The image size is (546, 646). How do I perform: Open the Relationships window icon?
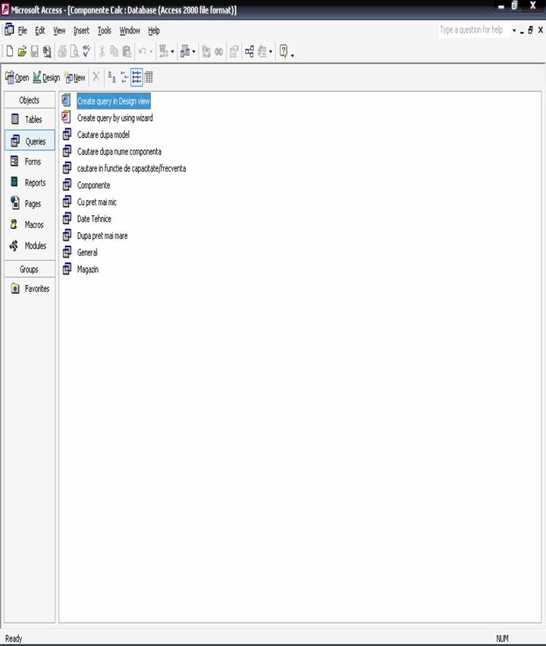(249, 52)
